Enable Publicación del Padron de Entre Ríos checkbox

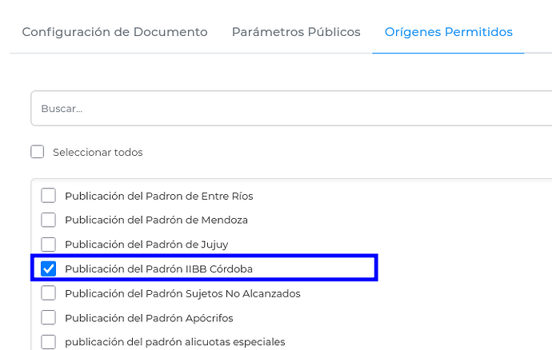pyautogui.click(x=48, y=196)
